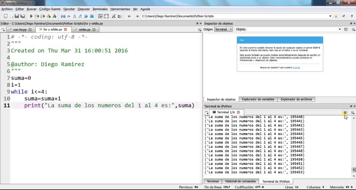Close the con for.py tab
Viewport: 356px width, 190px height.
click(x=30, y=29)
